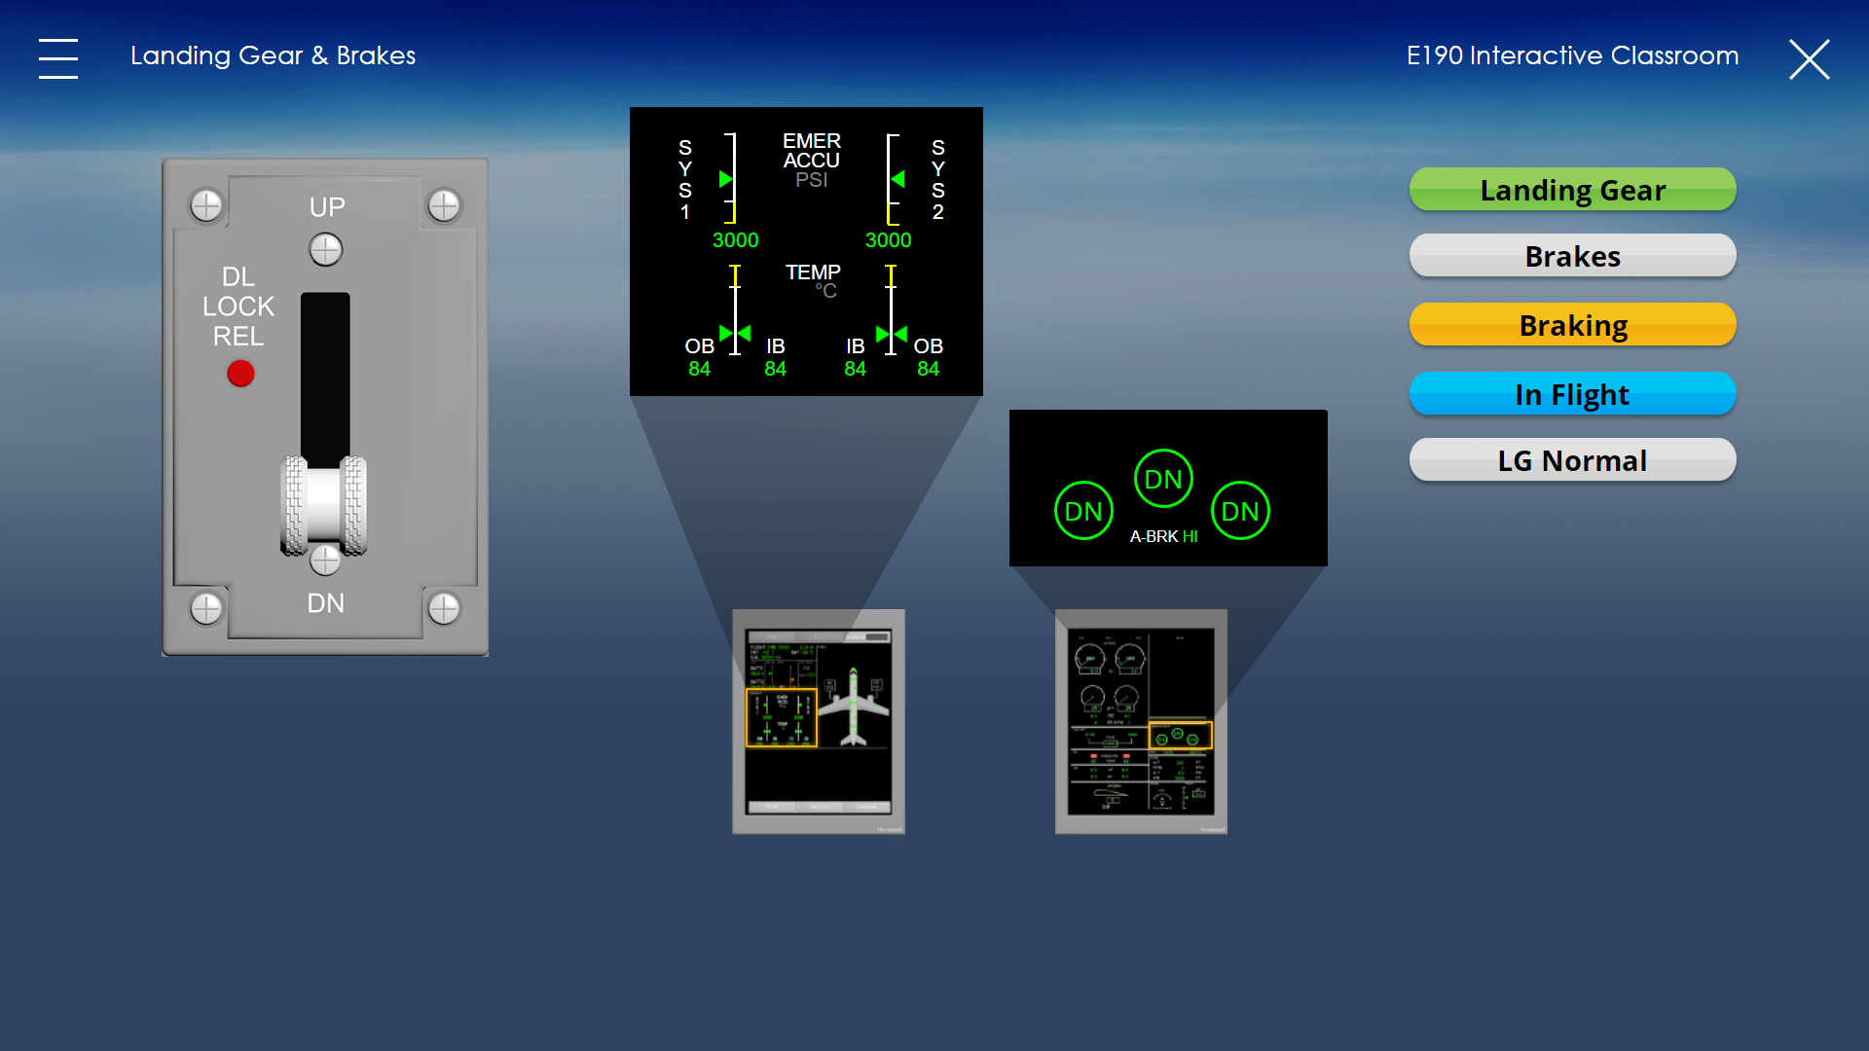Push the red DL LOCK REL button
The height and width of the screenshot is (1051, 1869).
pyautogui.click(x=240, y=373)
